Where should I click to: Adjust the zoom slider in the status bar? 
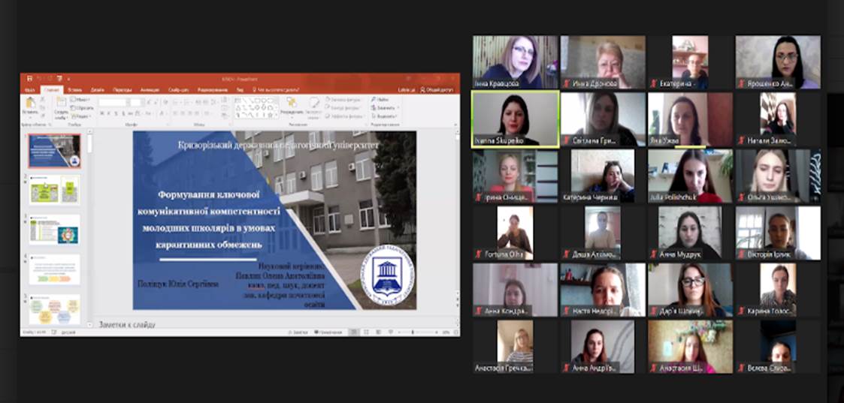click(x=412, y=332)
